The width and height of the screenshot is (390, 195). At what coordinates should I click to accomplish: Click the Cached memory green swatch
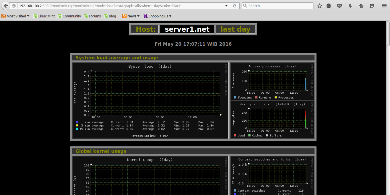coord(249,135)
